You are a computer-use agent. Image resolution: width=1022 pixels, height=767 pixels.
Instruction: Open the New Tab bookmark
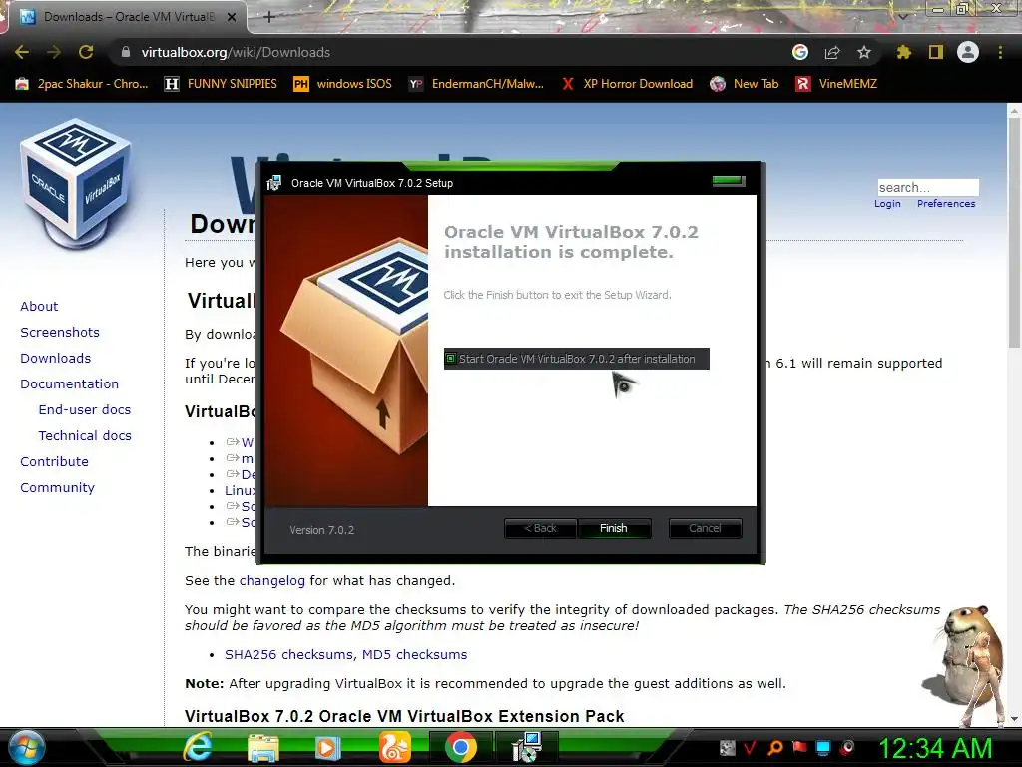[745, 84]
